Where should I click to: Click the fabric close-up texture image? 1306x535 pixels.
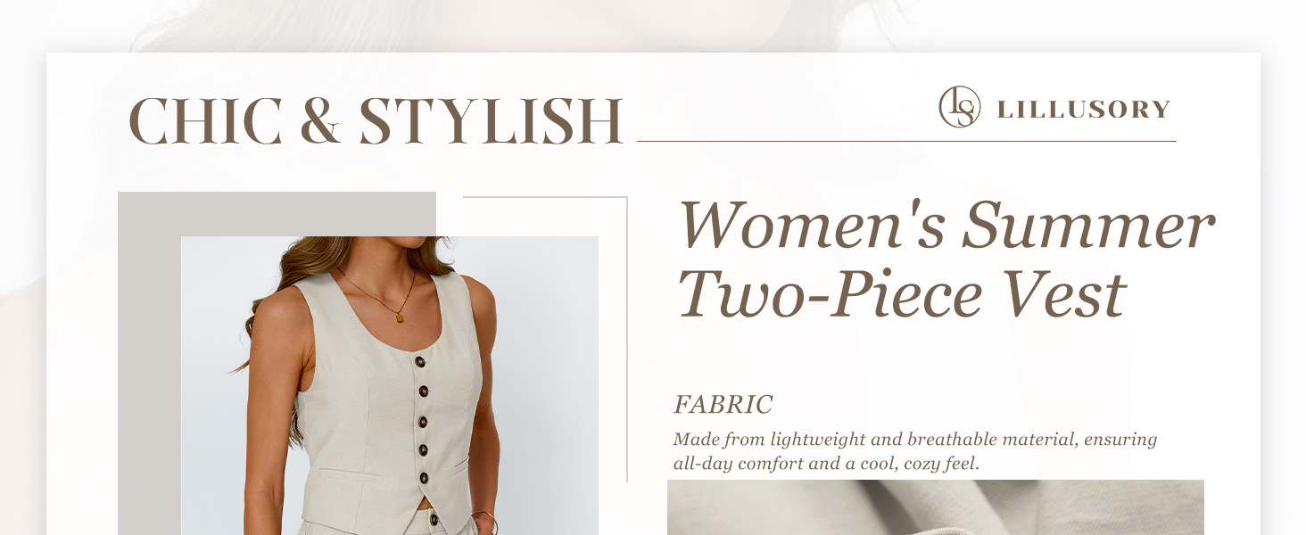coord(936,507)
